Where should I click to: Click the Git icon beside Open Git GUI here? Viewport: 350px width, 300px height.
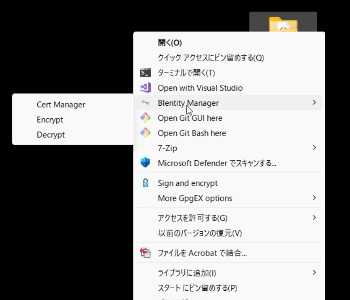pyautogui.click(x=145, y=117)
